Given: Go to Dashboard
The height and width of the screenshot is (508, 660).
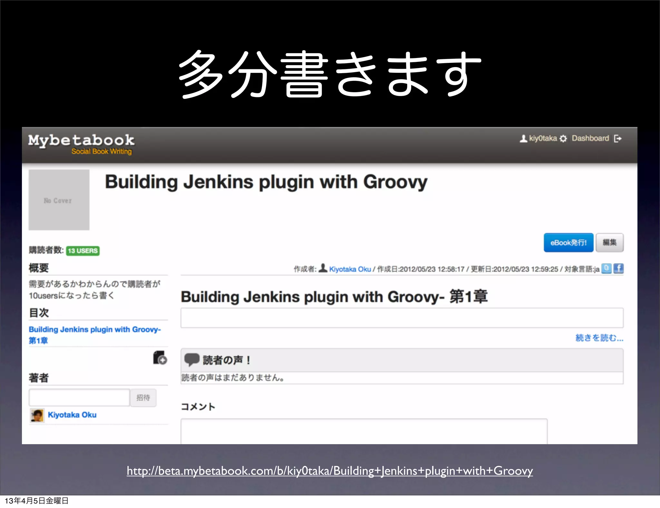Looking at the screenshot, I should click(x=590, y=138).
